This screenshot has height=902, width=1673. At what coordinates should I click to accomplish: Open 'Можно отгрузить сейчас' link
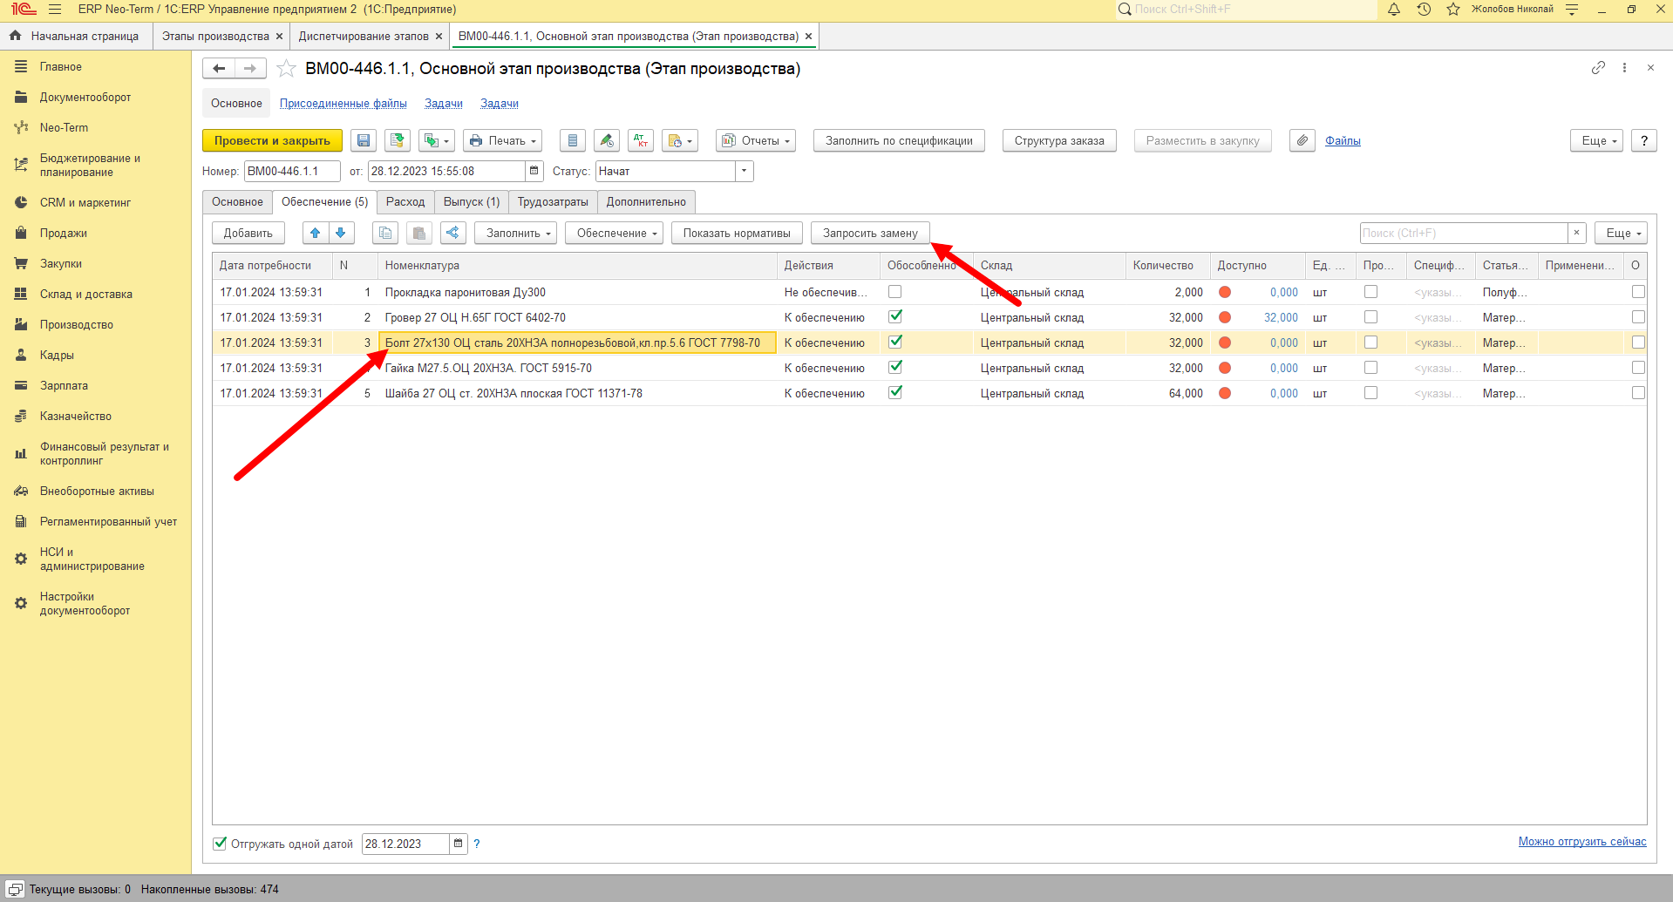coord(1582,841)
